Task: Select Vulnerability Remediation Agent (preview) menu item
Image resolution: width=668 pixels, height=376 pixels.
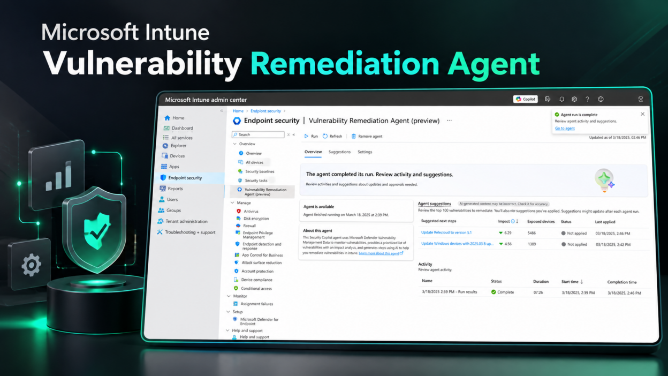Action: (262, 192)
